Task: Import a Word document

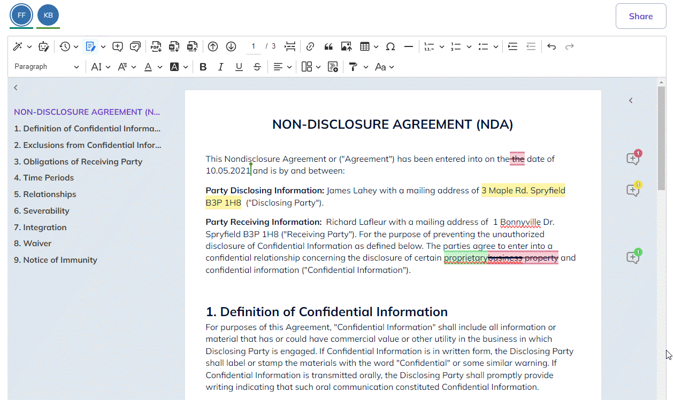Action: 192,46
